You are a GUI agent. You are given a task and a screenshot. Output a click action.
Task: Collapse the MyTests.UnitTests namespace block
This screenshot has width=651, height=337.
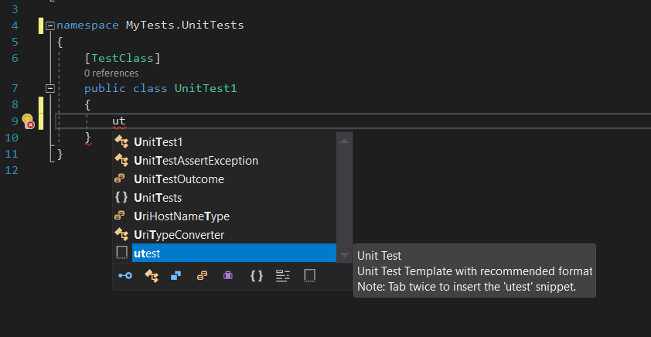(x=50, y=26)
